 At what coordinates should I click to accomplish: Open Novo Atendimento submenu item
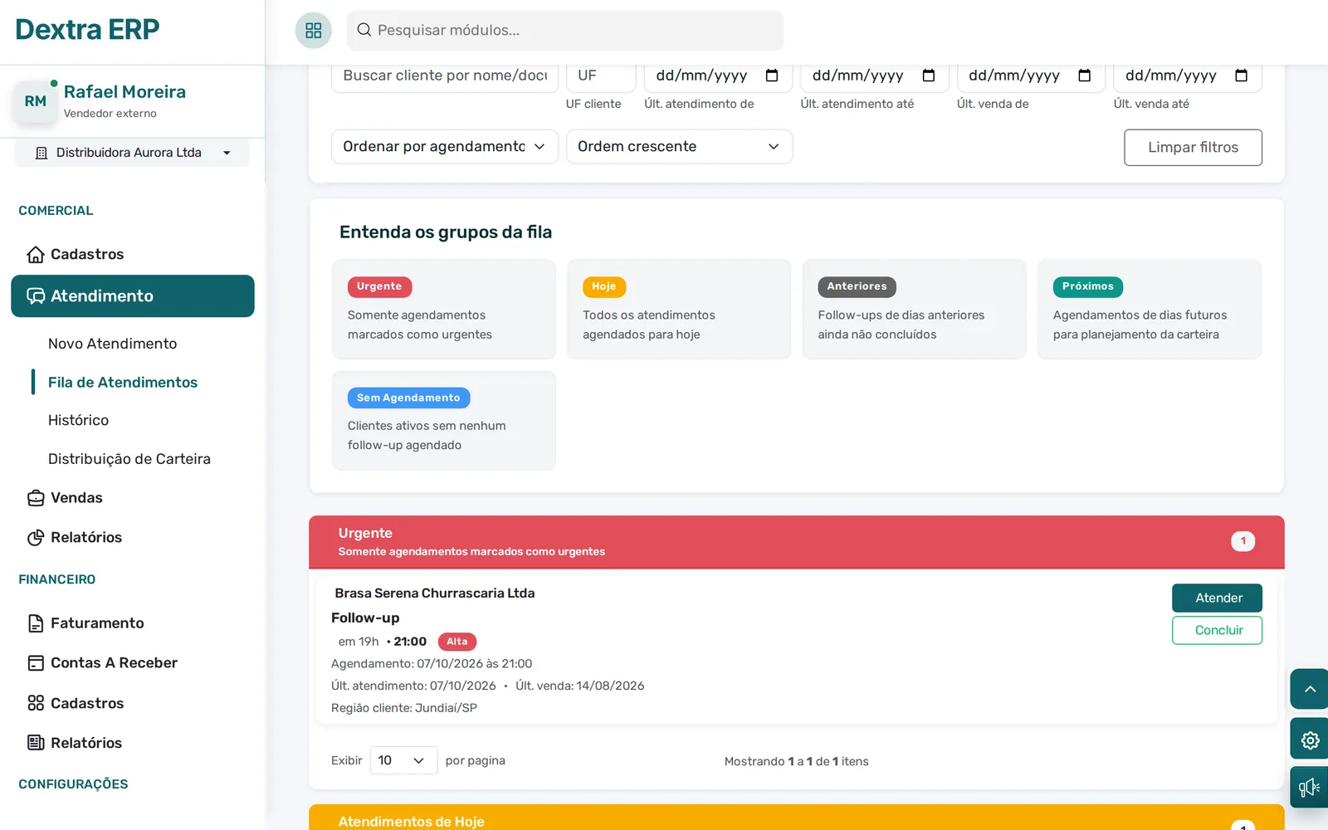tap(113, 344)
